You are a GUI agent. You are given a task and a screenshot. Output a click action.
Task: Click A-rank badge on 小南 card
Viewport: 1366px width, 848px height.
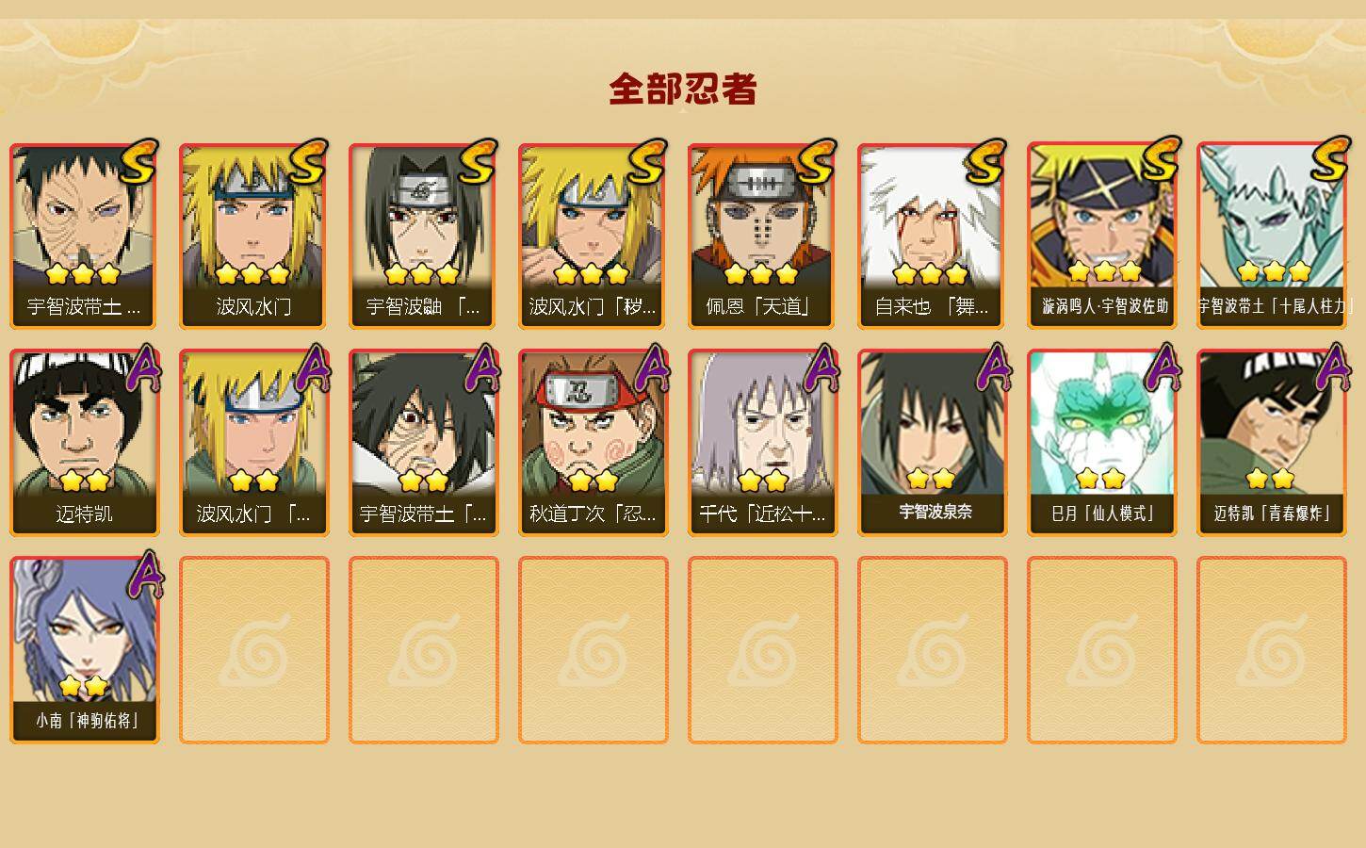click(143, 575)
